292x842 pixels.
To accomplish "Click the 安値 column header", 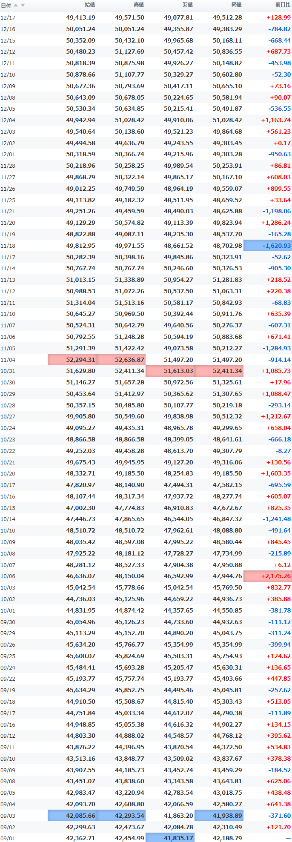I will [188, 5].
